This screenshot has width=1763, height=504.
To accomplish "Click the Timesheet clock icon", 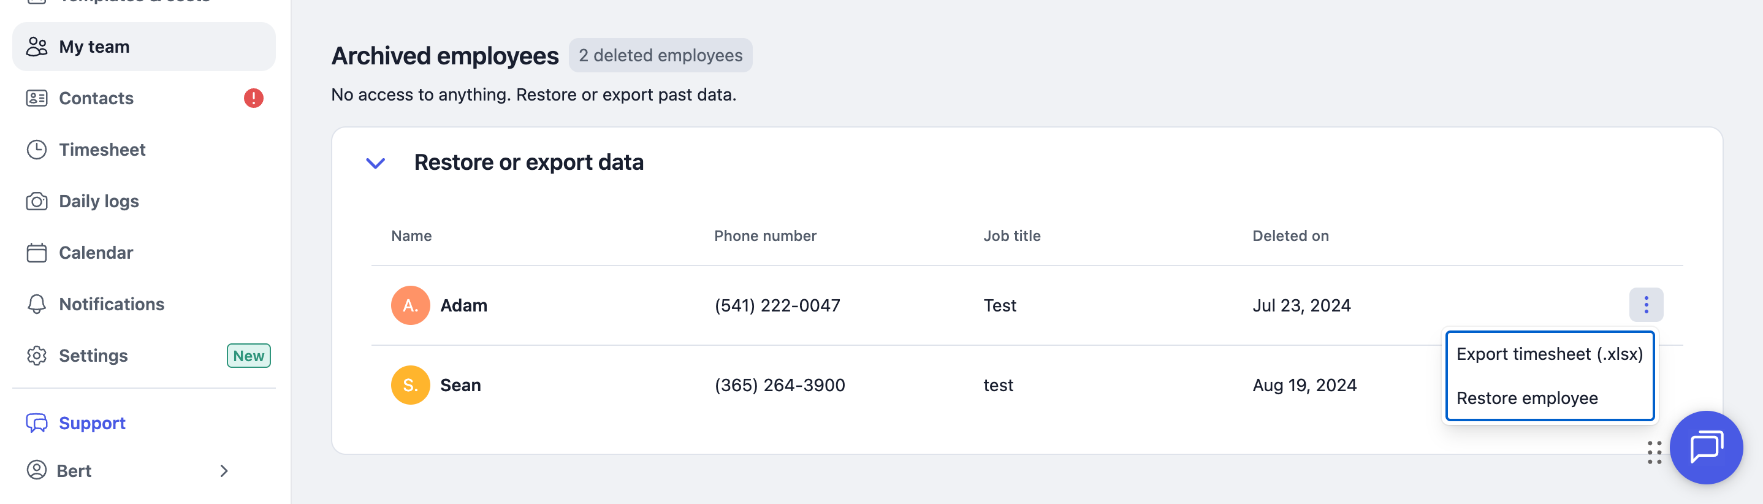I will click(x=36, y=149).
